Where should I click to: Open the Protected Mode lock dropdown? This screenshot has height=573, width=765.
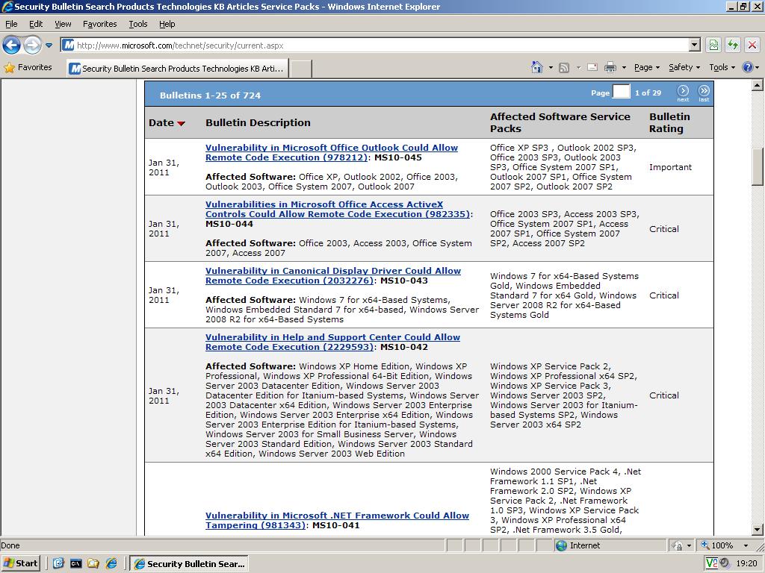pyautogui.click(x=681, y=545)
